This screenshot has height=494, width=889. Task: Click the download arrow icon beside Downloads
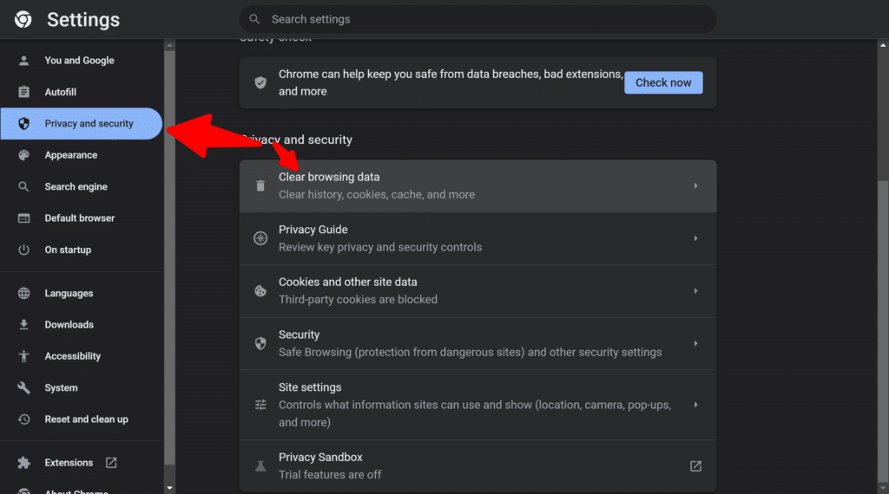click(x=23, y=324)
